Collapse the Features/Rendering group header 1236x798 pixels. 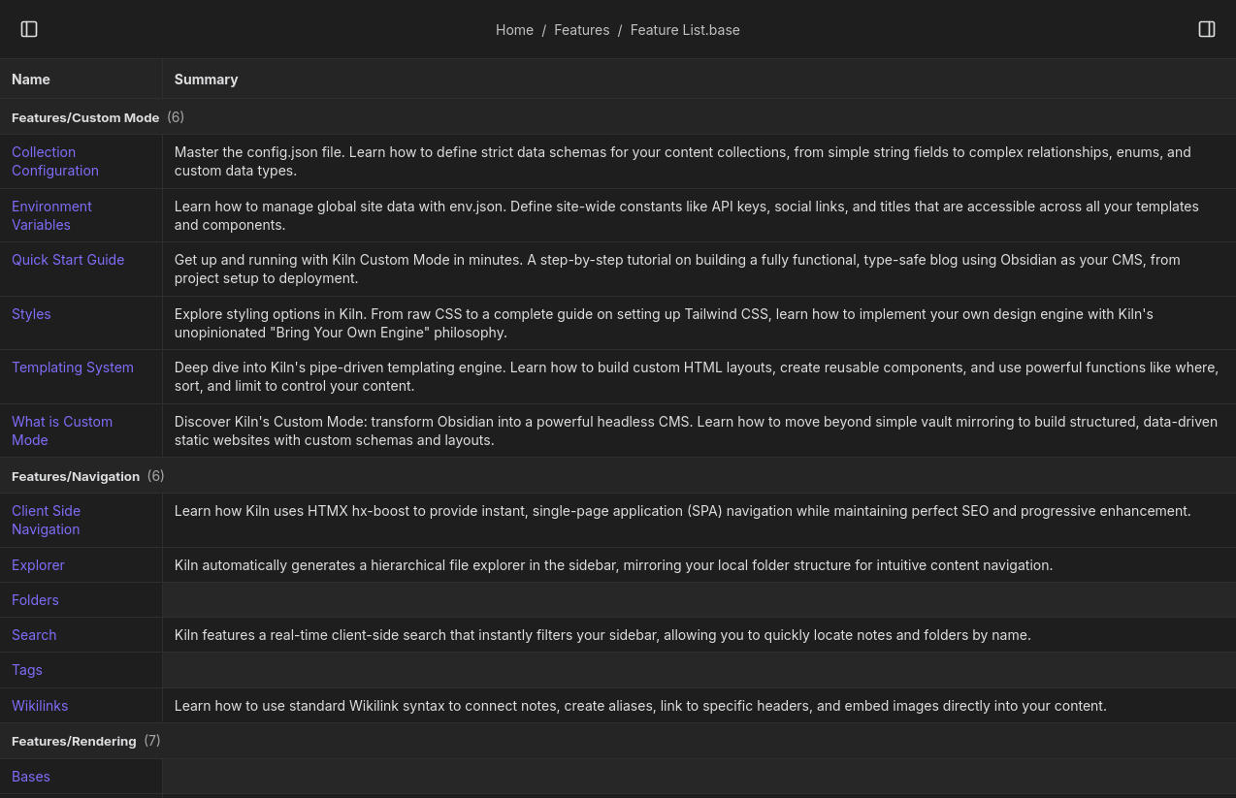pos(74,741)
